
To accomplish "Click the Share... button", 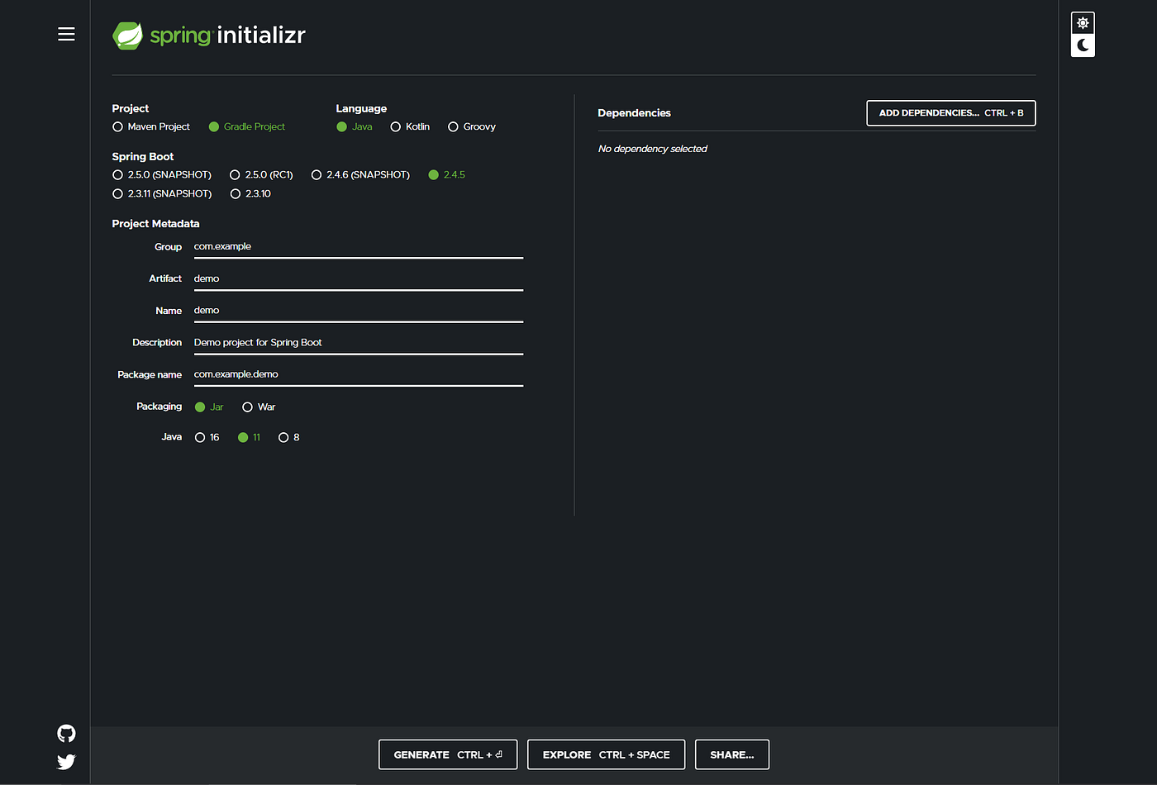I will pyautogui.click(x=731, y=754).
